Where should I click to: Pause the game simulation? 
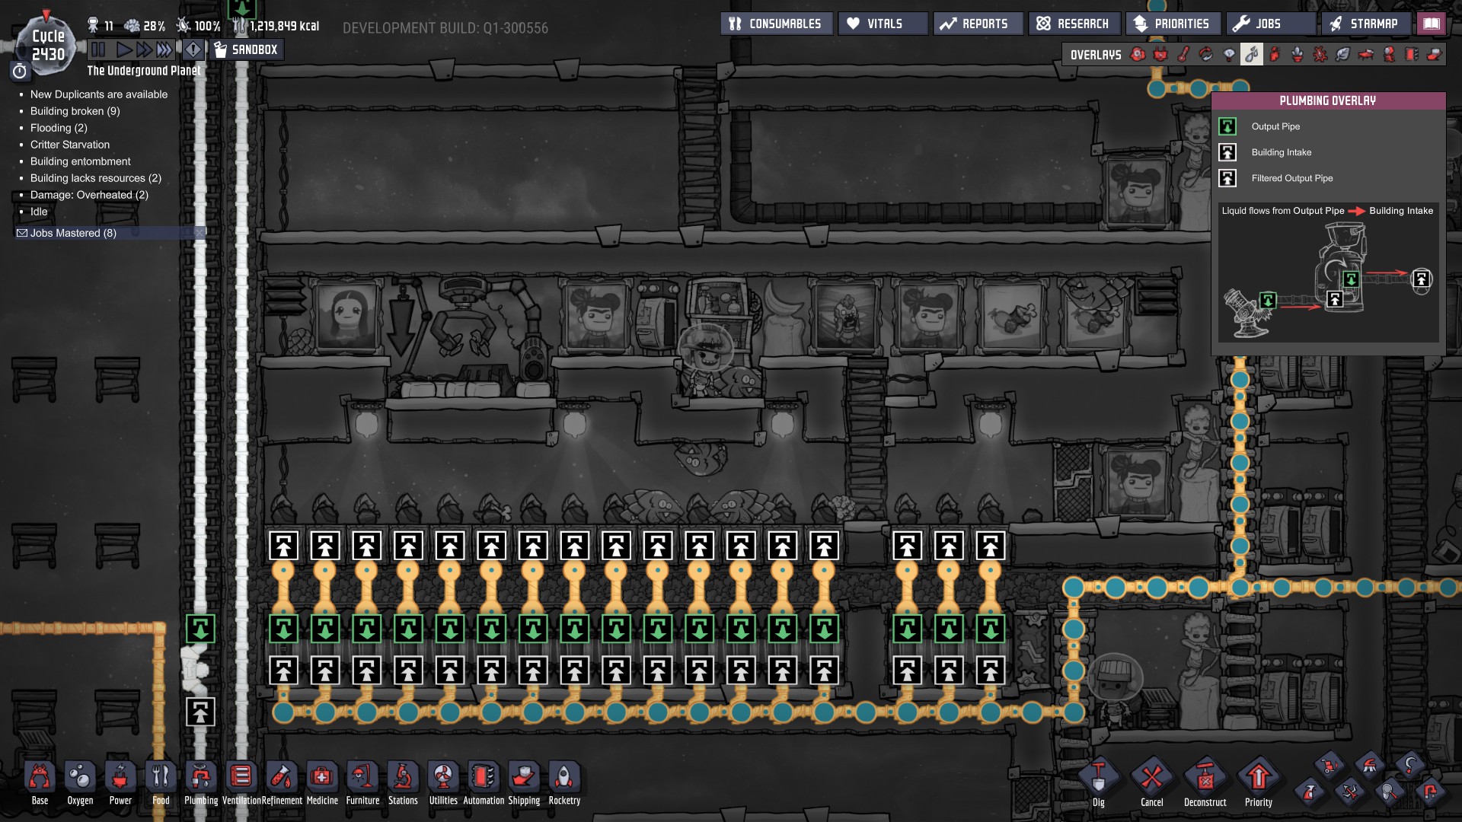tap(98, 50)
